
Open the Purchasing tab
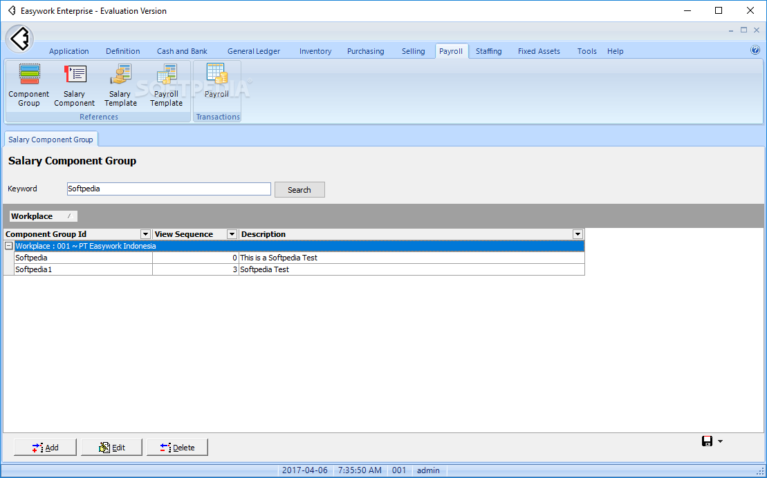(x=366, y=51)
